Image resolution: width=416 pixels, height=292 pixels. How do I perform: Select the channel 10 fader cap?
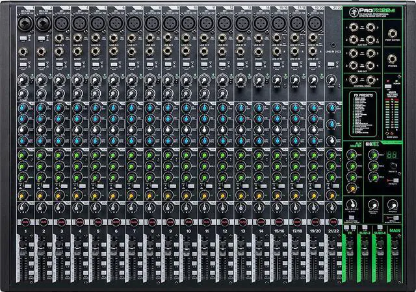tap(186, 250)
